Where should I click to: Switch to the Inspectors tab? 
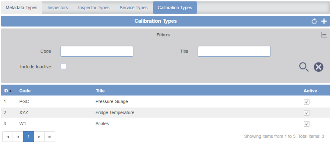[x=58, y=8]
